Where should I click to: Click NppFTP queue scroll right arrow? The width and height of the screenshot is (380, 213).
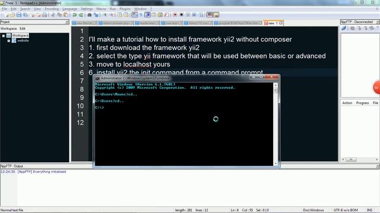377,159
